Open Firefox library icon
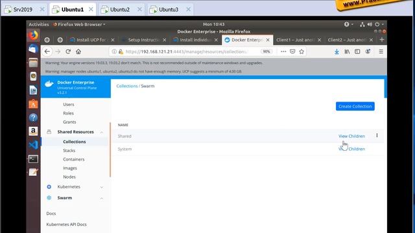Image resolution: width=415 pixels, height=233 pixels. point(347,52)
